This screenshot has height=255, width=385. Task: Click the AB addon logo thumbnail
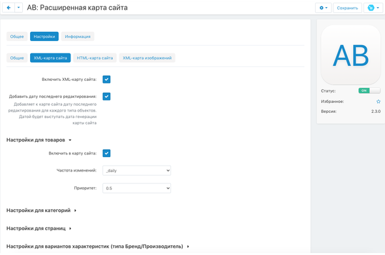click(350, 55)
